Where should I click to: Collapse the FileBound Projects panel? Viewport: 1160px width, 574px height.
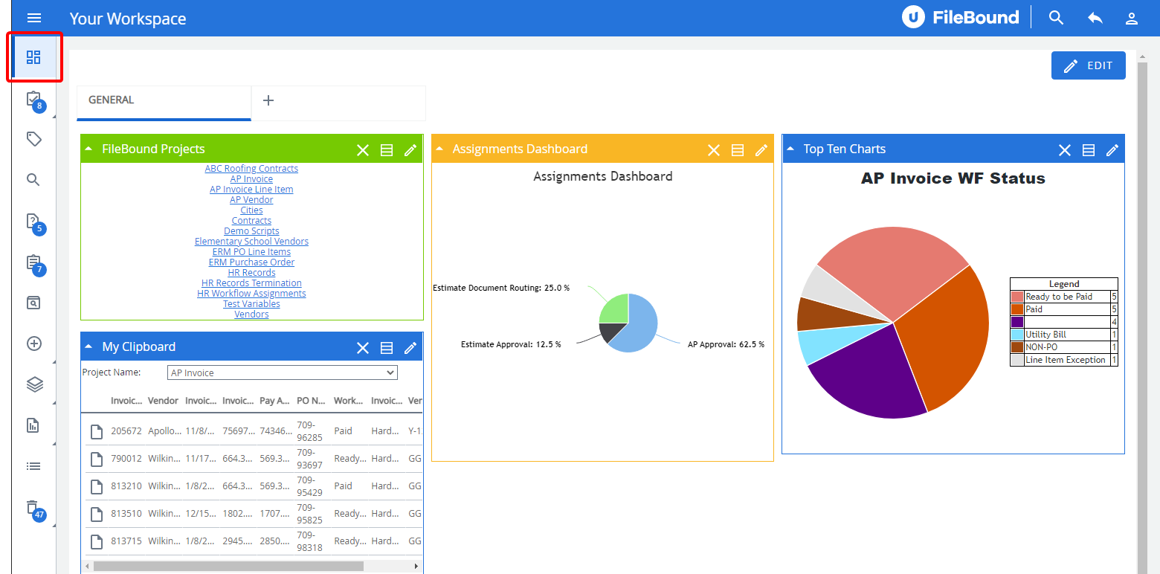click(88, 149)
